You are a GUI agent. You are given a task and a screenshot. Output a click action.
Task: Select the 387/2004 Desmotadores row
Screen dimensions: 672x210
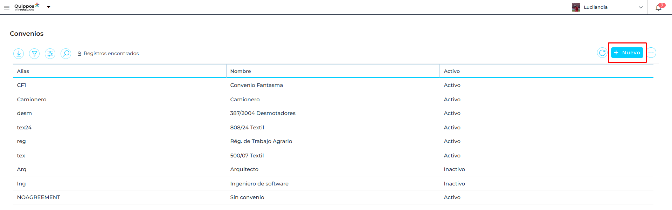[x=263, y=113]
